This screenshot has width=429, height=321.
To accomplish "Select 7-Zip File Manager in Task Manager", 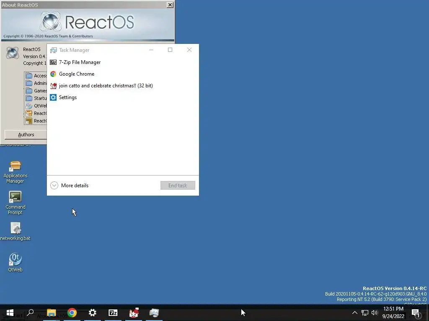I will [x=123, y=62].
